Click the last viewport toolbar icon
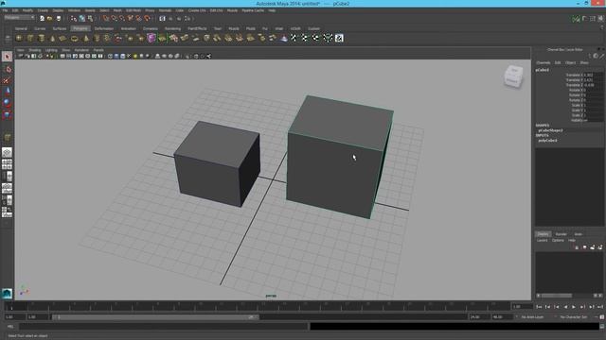Viewport: 606px width, 340px height. pos(208,57)
